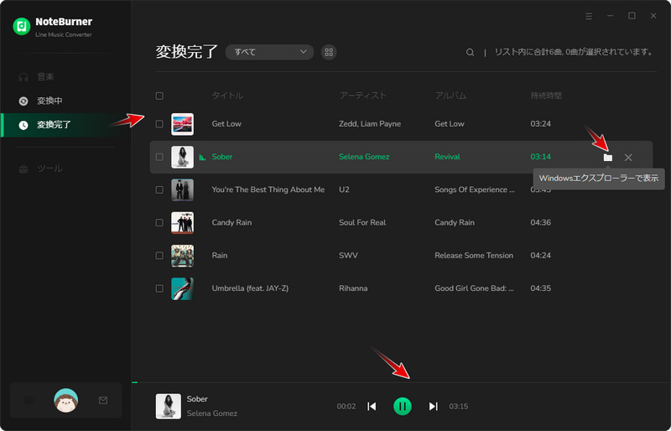Click duration '04:35'
Screen dimensions: 671x431
(540, 288)
